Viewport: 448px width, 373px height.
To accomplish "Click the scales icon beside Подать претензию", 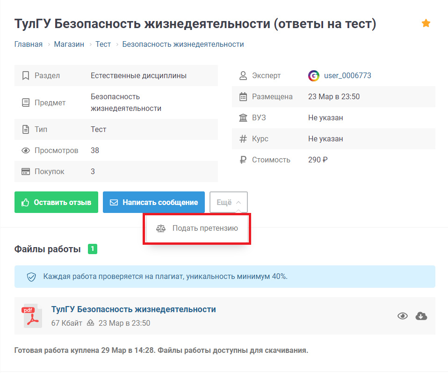I will pyautogui.click(x=161, y=228).
